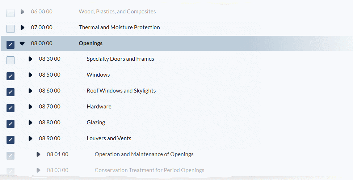Expand the 06 00 00 division arrow

22,12
